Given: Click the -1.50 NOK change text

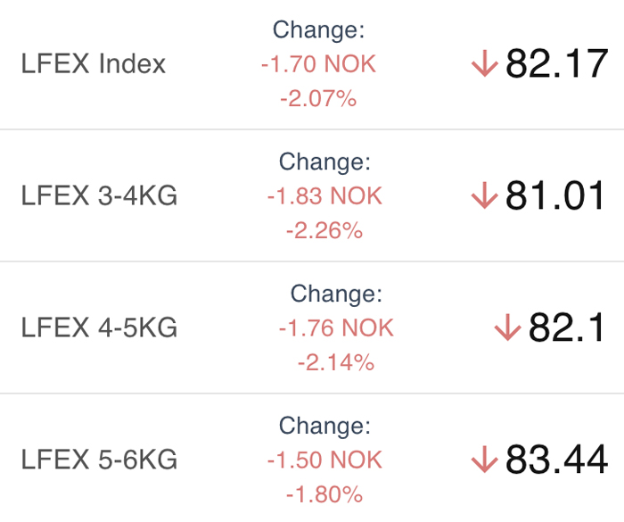Looking at the screenshot, I should click(x=324, y=460).
